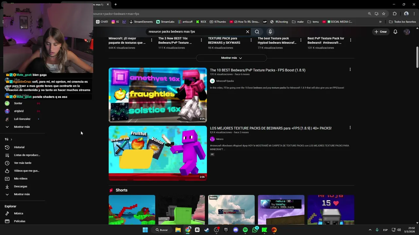Show more bookmarks with the overflow chevron
Image resolution: width=419 pixels, height=235 pixels.
380,22
